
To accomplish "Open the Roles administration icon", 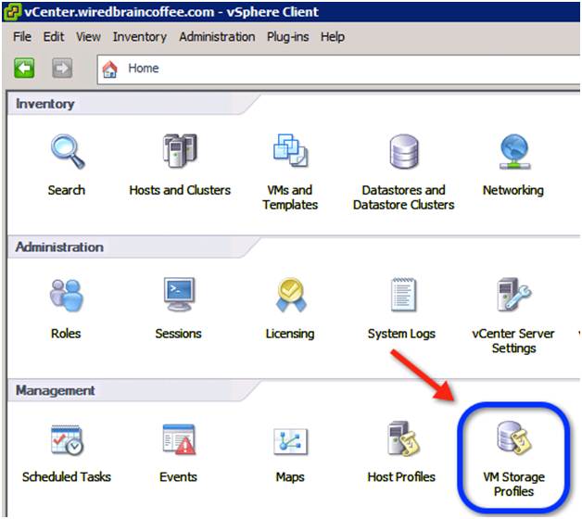I will [x=67, y=296].
